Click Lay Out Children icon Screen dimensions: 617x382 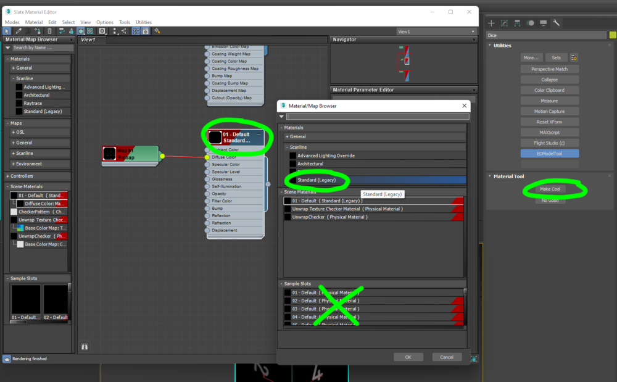tap(124, 31)
